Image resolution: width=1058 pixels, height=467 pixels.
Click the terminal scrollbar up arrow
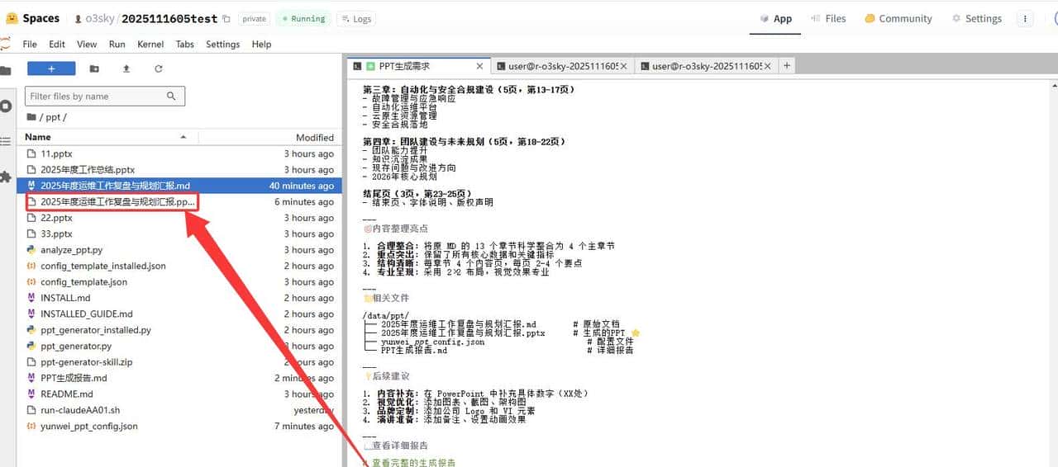pos(1053,84)
